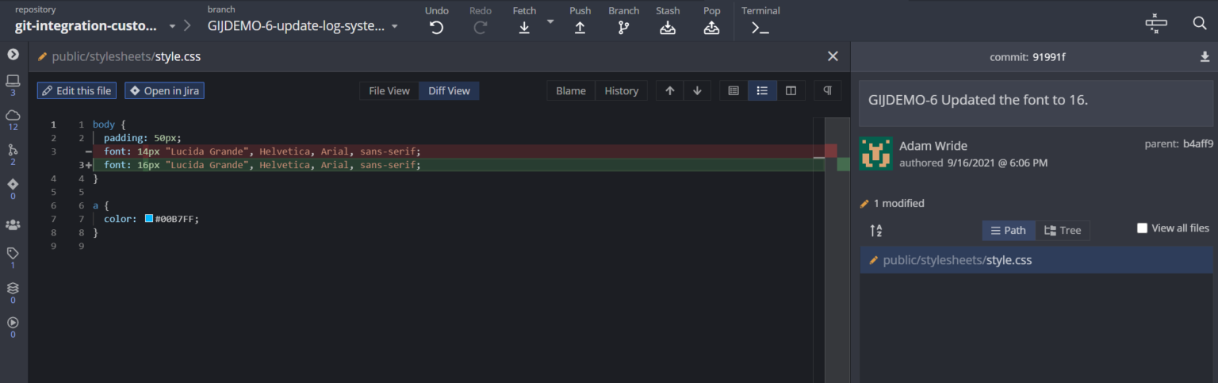Click the #00B7FF color swatch

[149, 218]
